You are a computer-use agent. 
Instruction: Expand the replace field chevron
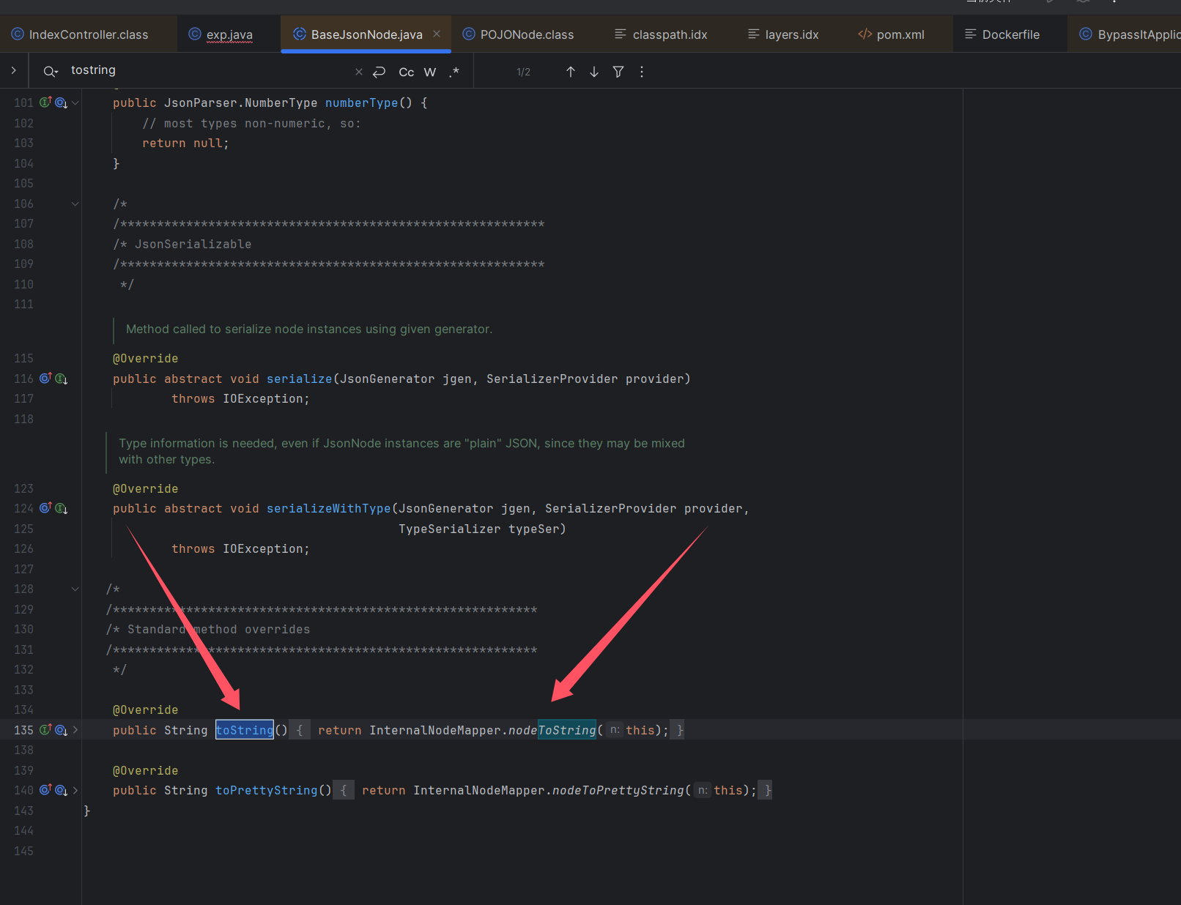tap(13, 70)
